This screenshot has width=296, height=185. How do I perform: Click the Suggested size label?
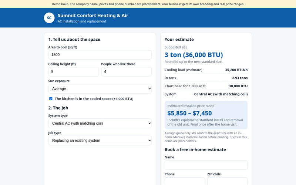click(176, 47)
